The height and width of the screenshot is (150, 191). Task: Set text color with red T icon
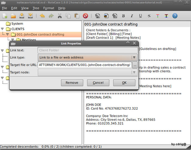(158, 16)
